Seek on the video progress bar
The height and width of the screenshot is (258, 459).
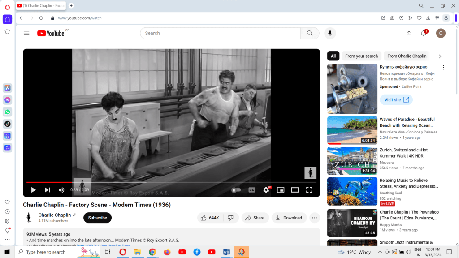[171, 182]
